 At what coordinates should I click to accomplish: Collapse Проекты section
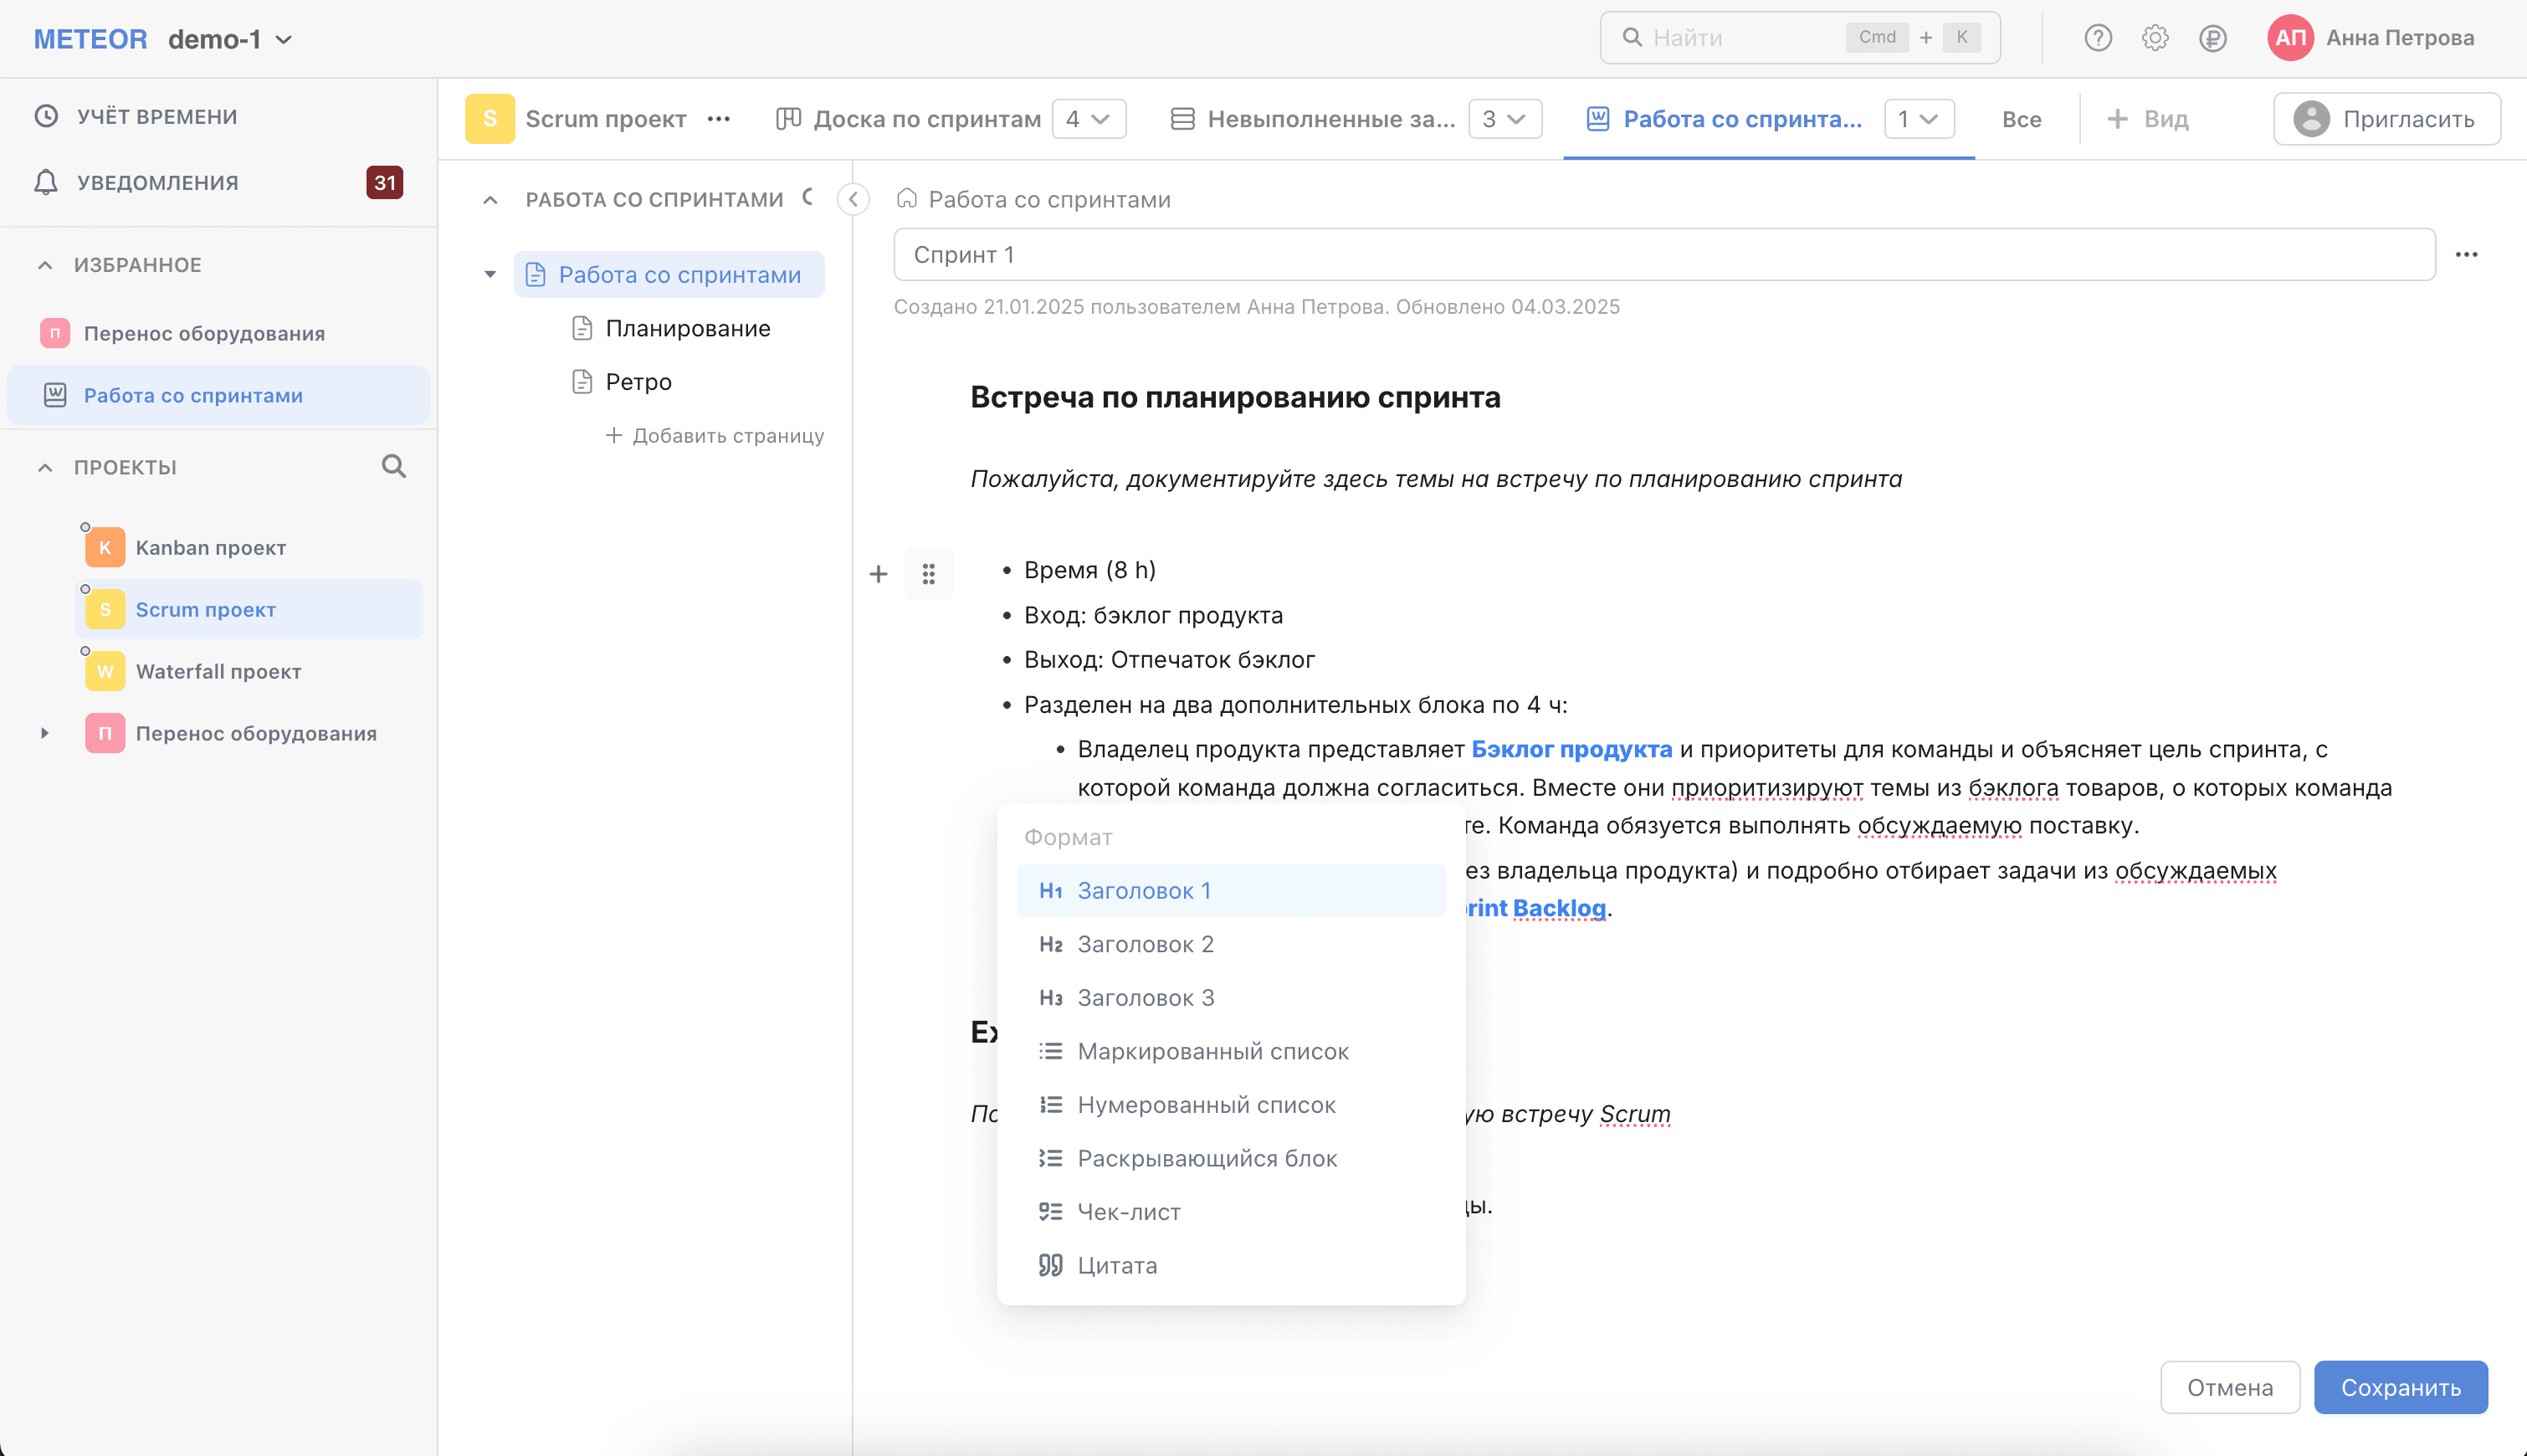pos(45,467)
